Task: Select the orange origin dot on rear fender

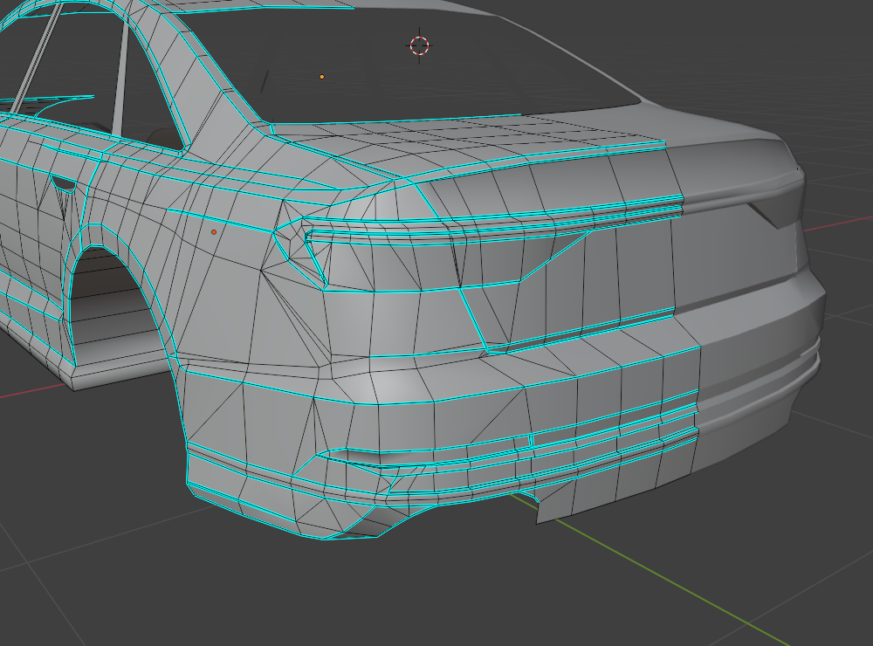Action: [x=214, y=231]
